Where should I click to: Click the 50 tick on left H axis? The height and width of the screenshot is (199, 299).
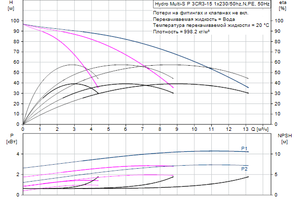click(x=15, y=73)
